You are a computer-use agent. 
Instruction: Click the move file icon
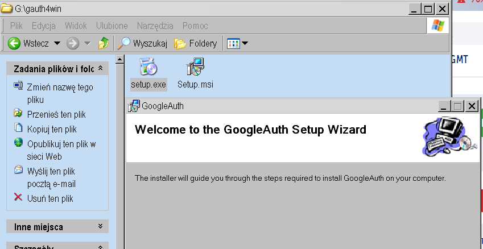click(x=18, y=113)
